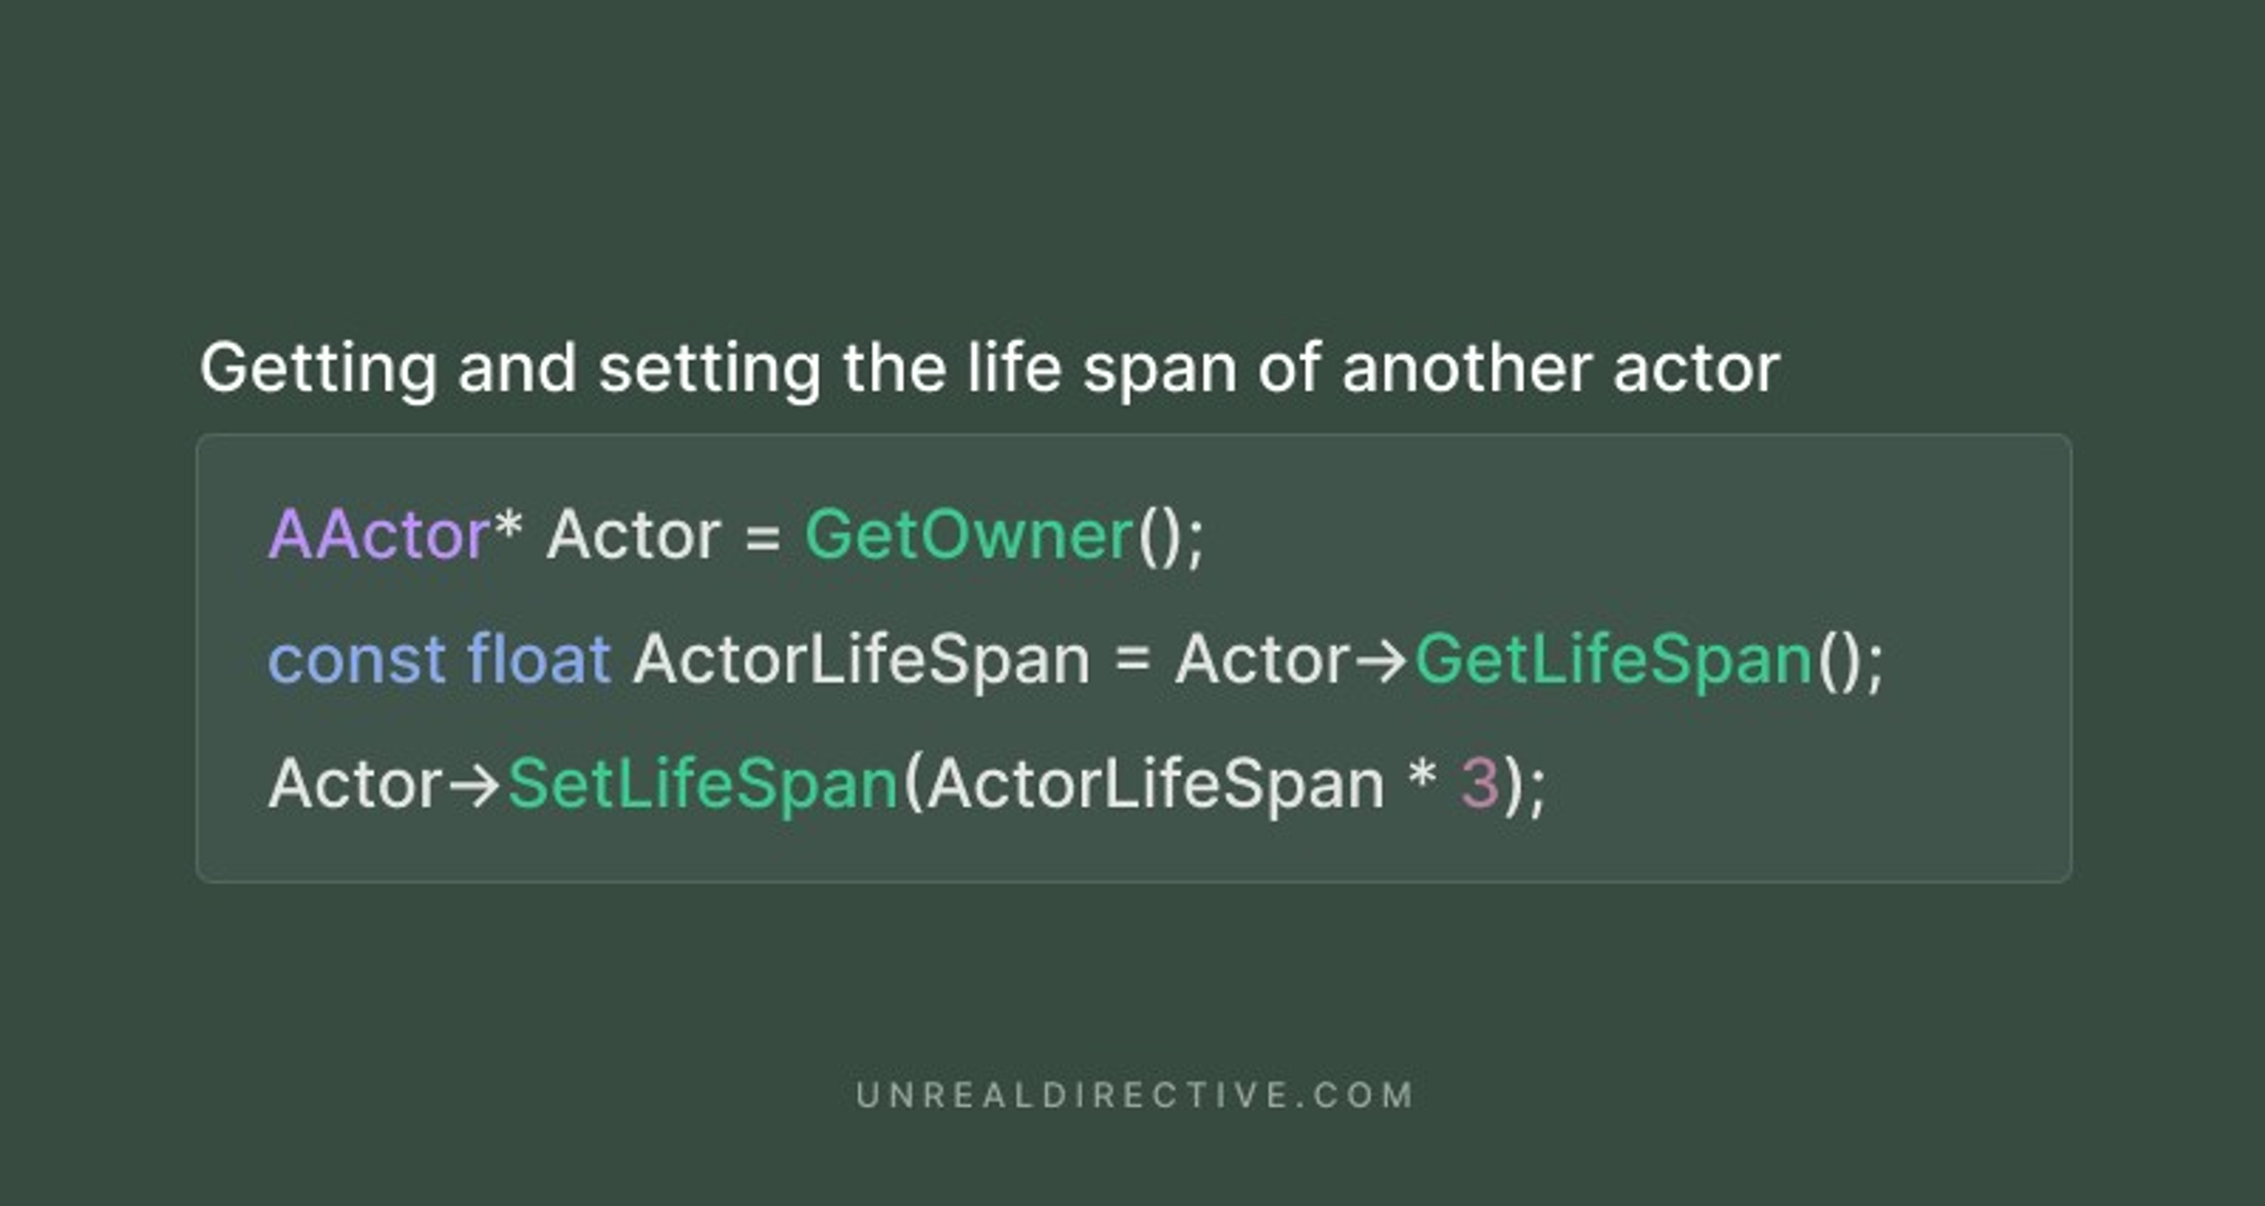2265x1206 pixels.
Task: Click the blue float keyword
Action: coord(538,659)
